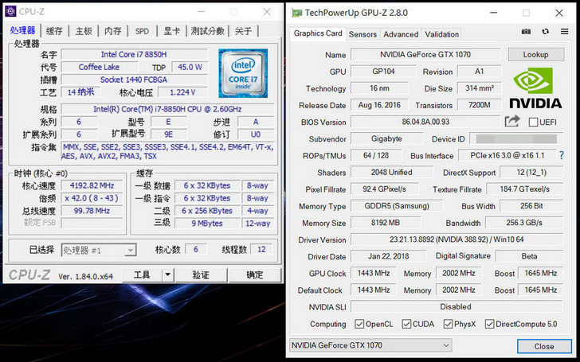Click the NVIDIA logo in GPU-Z
This screenshot has width=580, height=362.
pyautogui.click(x=535, y=88)
